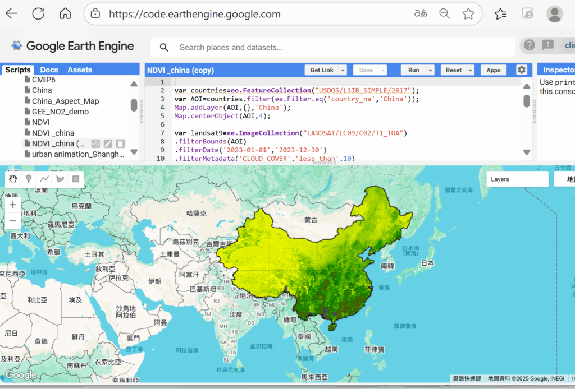Expand the Run button dropdown arrow
This screenshot has height=389, width=575.
point(430,70)
